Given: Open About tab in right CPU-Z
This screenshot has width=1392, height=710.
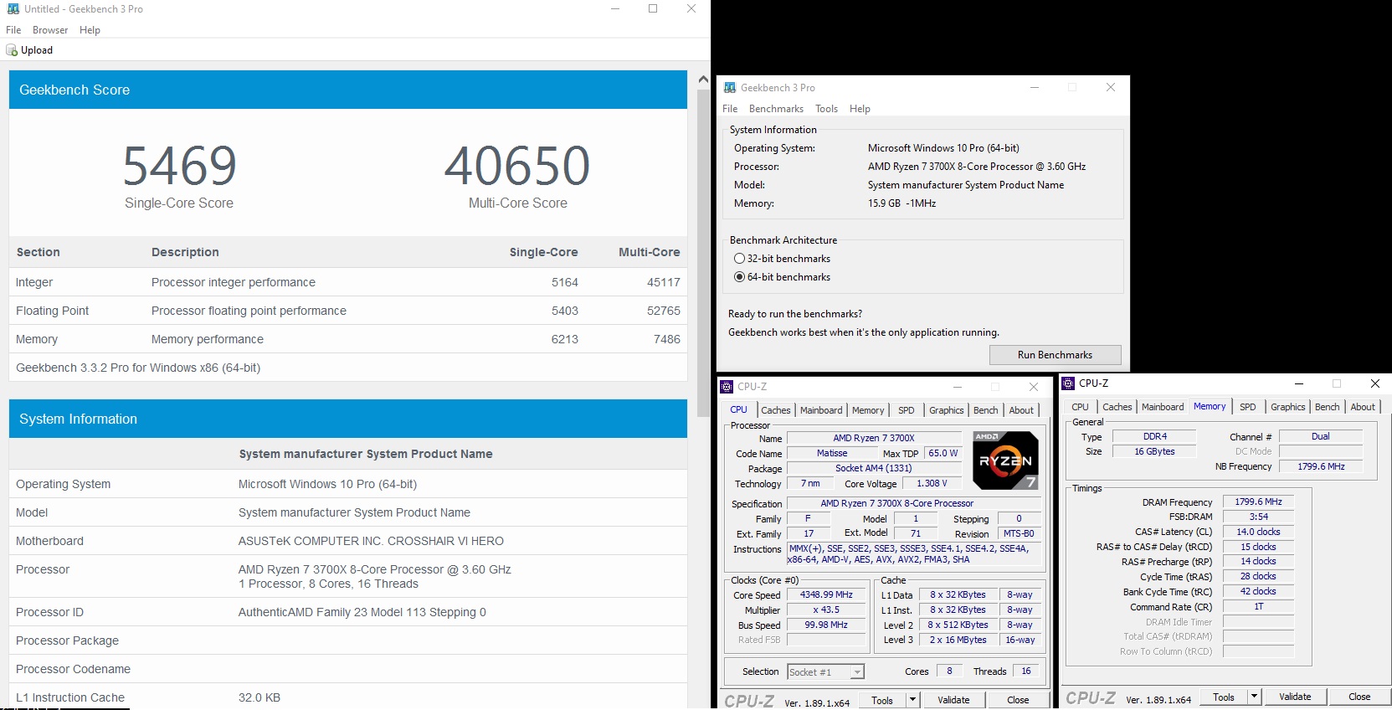Looking at the screenshot, I should pos(1363,407).
